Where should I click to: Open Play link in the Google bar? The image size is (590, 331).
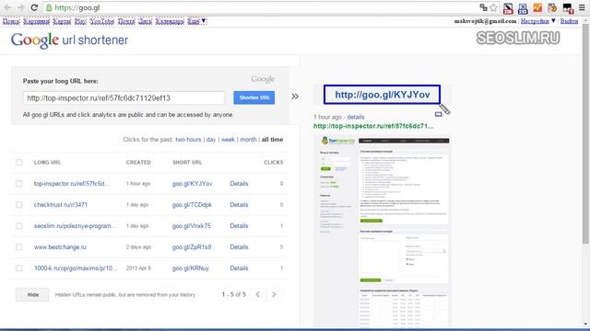[x=80, y=21]
